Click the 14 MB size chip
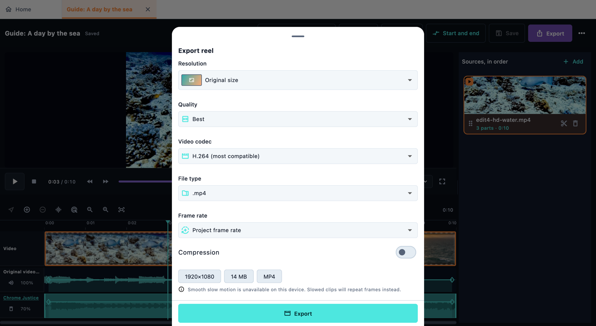Viewport: 596px width, 326px height. [x=239, y=276]
